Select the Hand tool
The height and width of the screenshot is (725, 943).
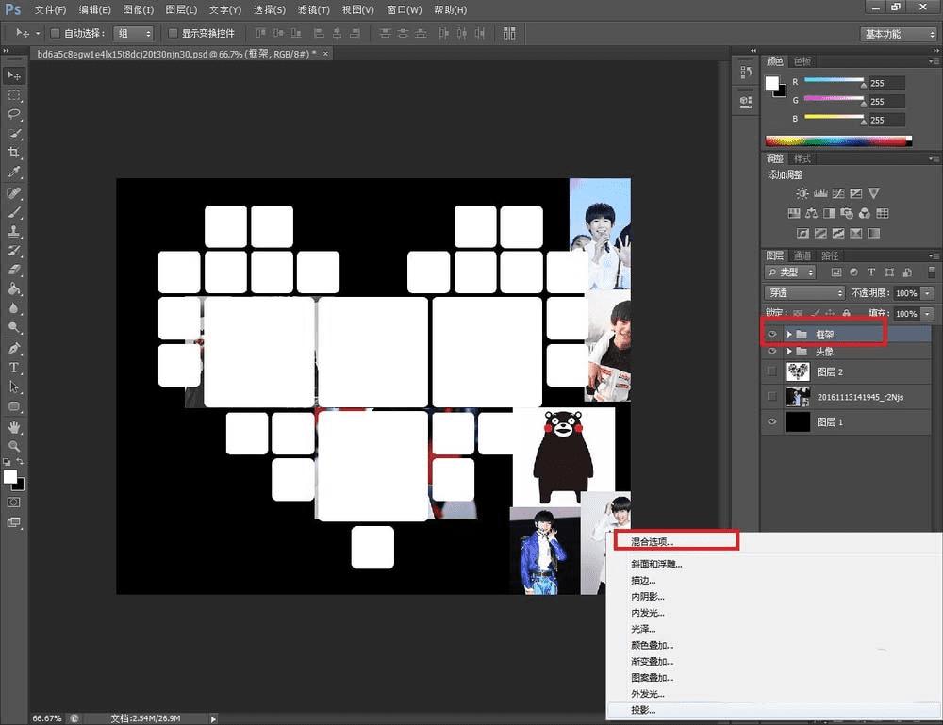coord(14,427)
